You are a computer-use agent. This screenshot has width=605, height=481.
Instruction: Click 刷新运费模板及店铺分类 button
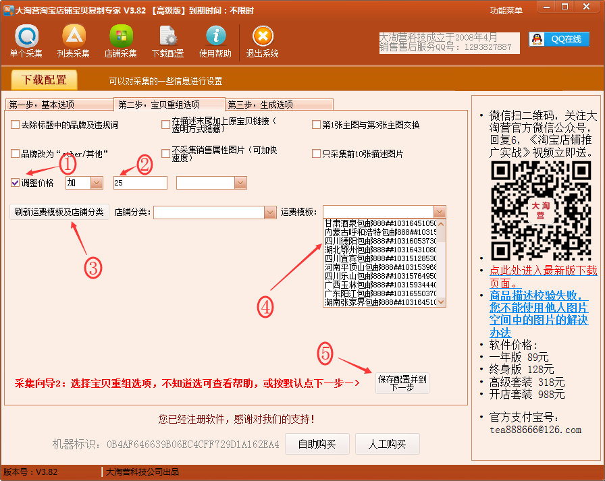(59, 212)
